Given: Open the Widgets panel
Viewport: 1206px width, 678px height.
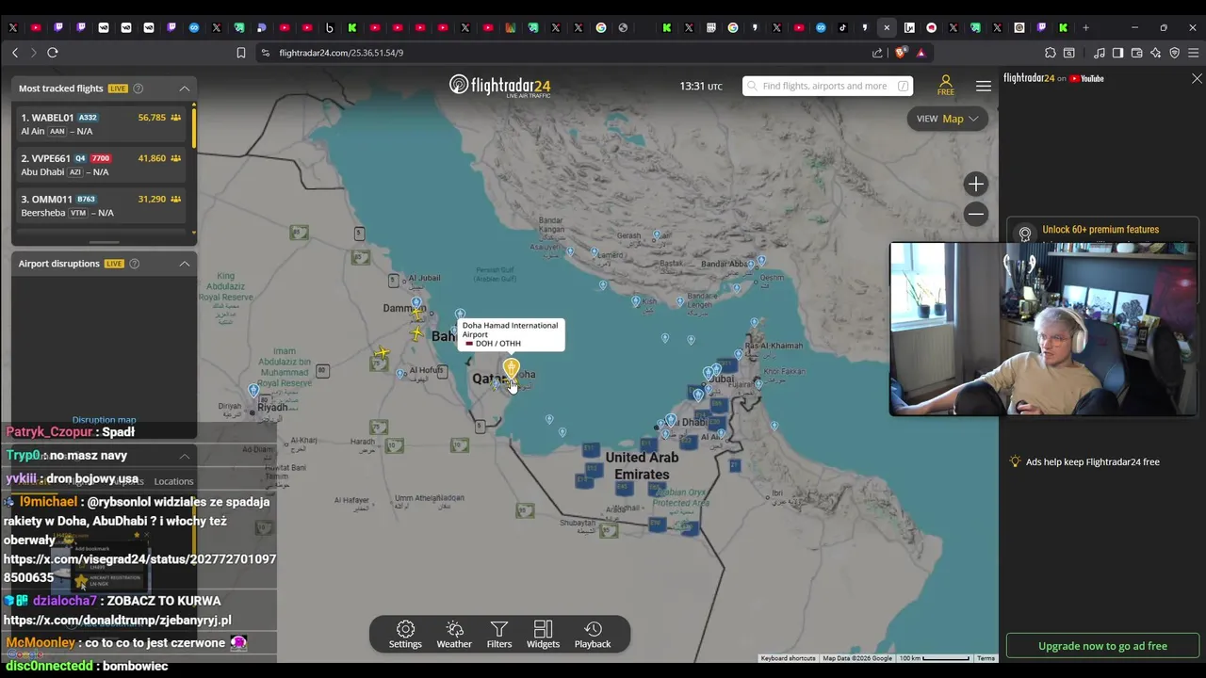Looking at the screenshot, I should [543, 635].
